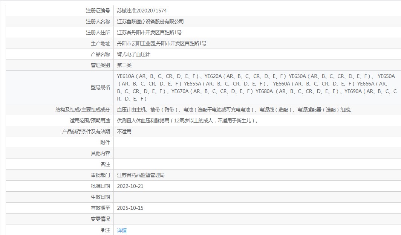401x235 pixels.
Task: Click the 产品名称 label
Action: [x=100, y=54]
